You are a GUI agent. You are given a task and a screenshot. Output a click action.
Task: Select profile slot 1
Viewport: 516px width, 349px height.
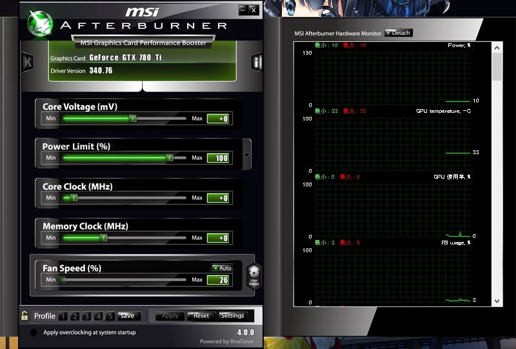tap(63, 316)
